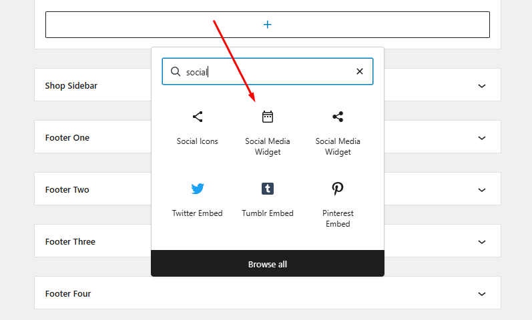This screenshot has height=320, width=532.
Task: Select Social Media Widget with share icon
Action: 338,133
